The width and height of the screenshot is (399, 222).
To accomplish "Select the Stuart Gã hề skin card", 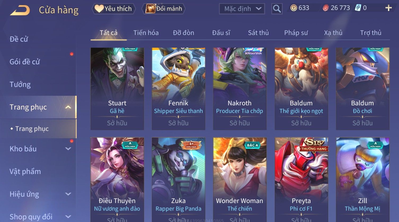I will (117, 89).
